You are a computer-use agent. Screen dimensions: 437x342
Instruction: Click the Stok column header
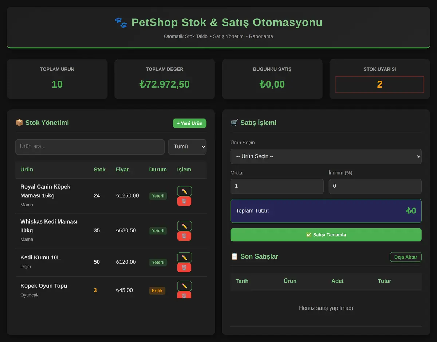[x=99, y=170]
